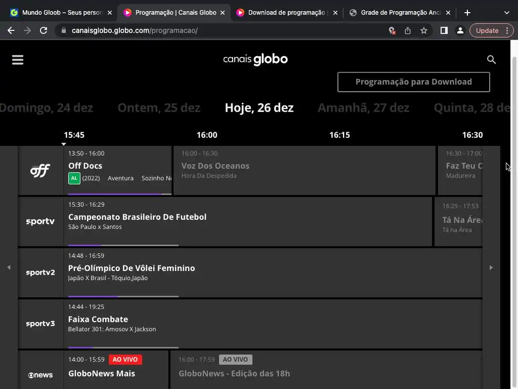Select the Programação Canais Globo tab
This screenshot has width=518, height=389.
point(175,13)
